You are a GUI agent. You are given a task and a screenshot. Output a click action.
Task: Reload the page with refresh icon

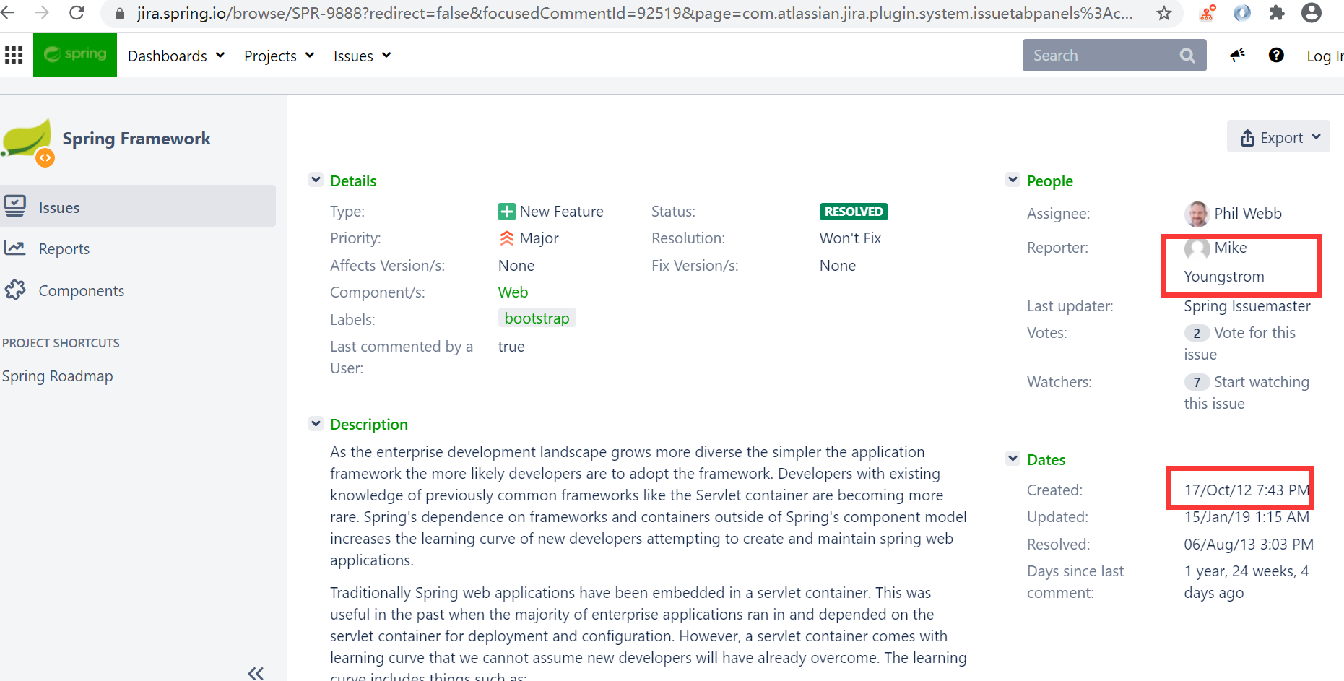(77, 12)
